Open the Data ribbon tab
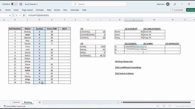The image size is (195, 109). [x=49, y=10]
